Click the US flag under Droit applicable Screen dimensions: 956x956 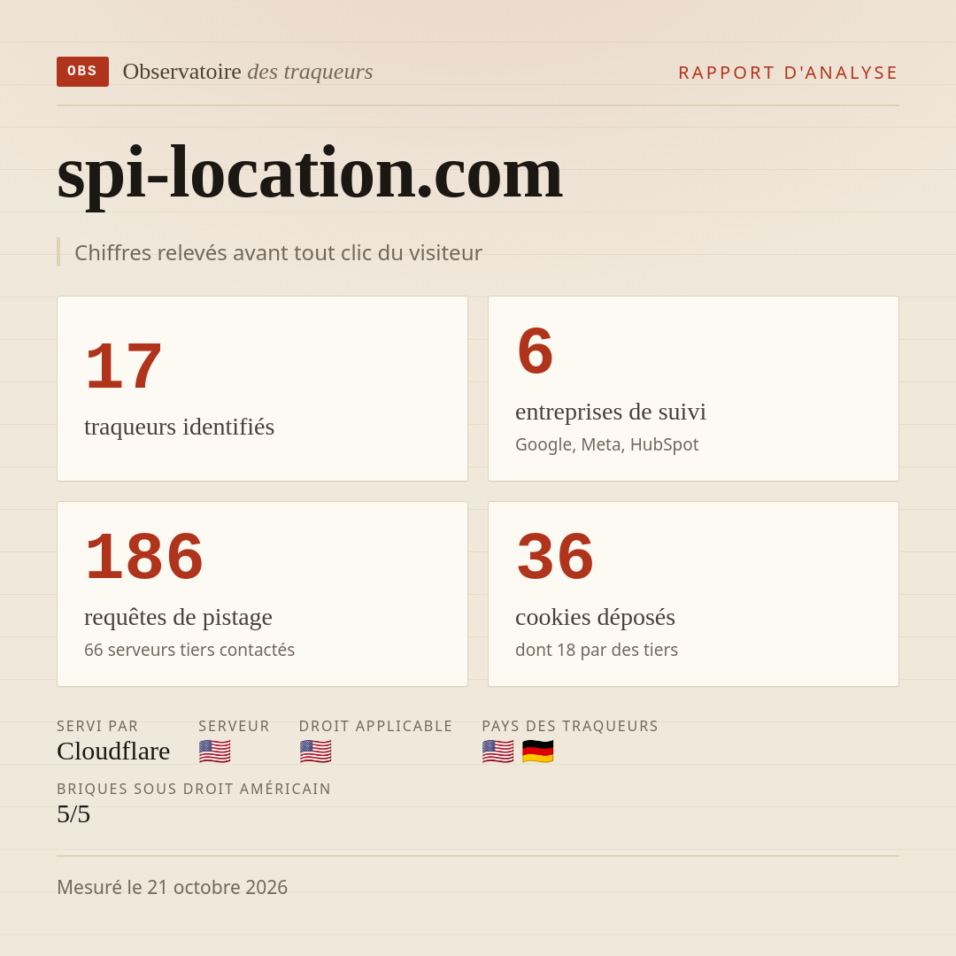(x=315, y=752)
